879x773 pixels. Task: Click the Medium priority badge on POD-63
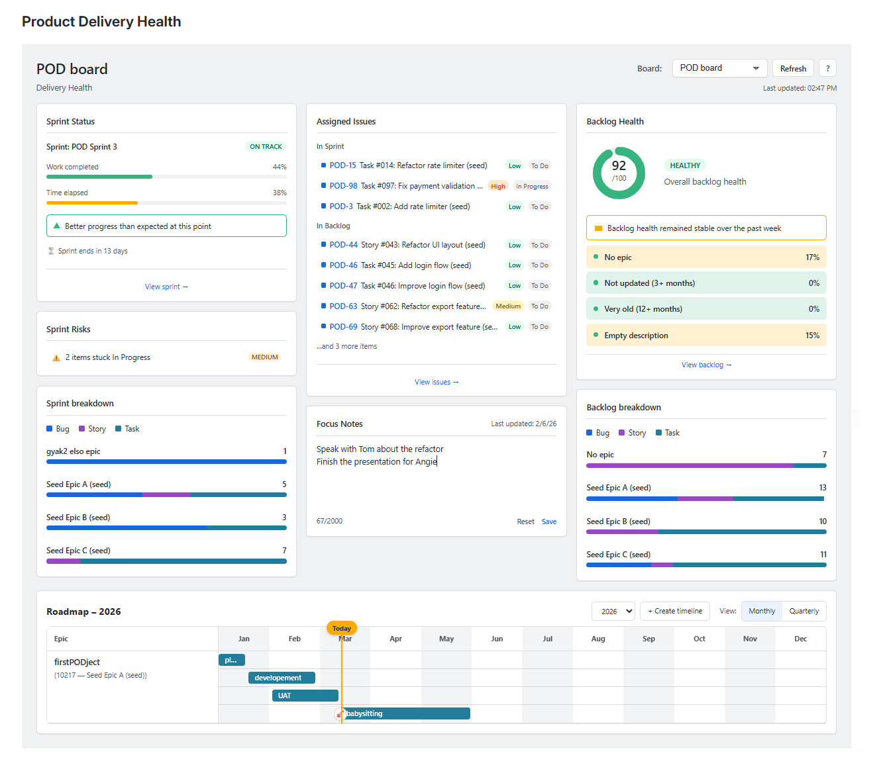click(508, 306)
